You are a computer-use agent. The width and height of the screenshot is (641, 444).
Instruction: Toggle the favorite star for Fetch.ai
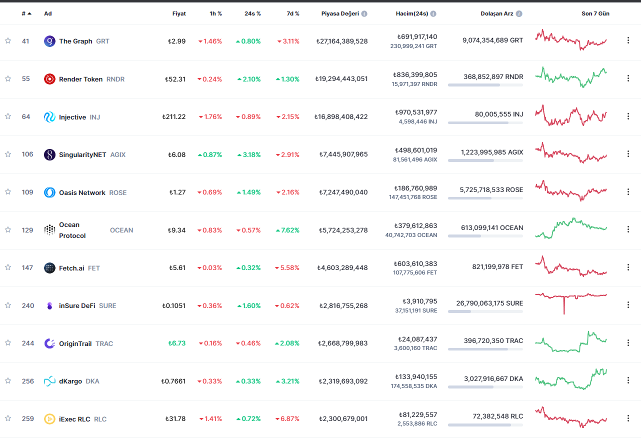click(8, 267)
